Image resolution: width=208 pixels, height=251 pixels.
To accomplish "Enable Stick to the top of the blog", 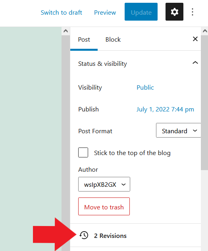I will coord(83,152).
